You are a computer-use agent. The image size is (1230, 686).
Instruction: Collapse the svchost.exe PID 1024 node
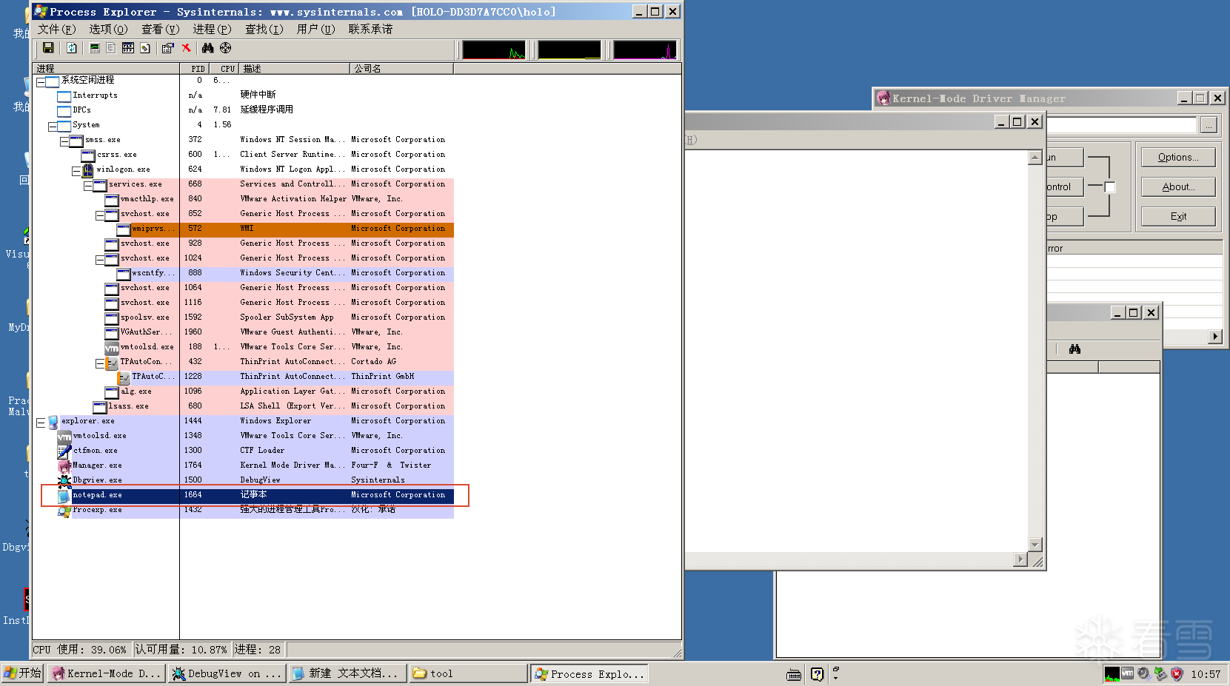click(x=100, y=260)
